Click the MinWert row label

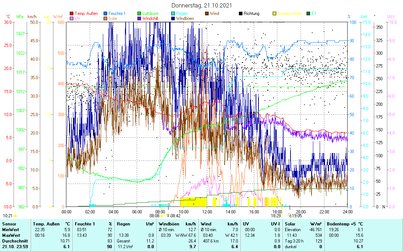coord(11,230)
